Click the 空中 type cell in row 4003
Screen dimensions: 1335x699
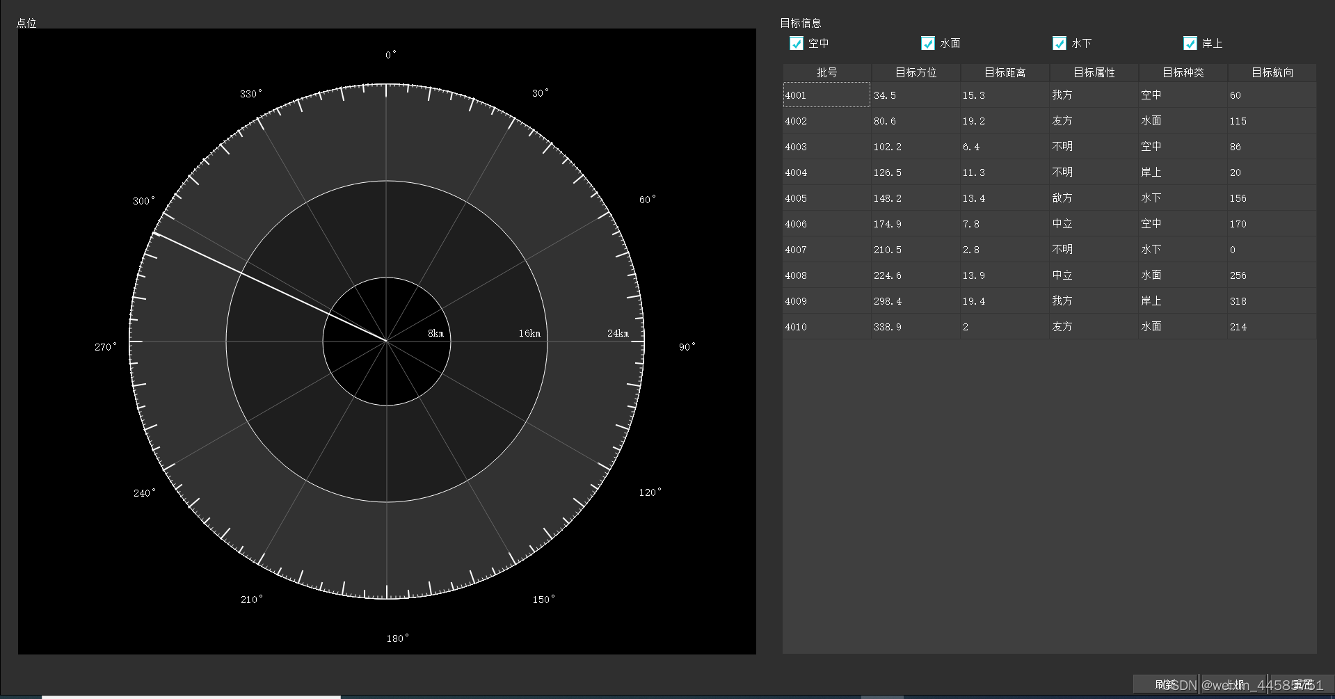(x=1183, y=147)
